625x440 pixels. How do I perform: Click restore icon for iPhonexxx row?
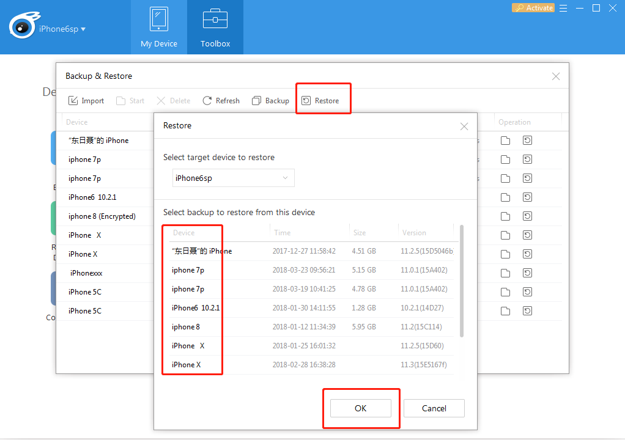(527, 273)
